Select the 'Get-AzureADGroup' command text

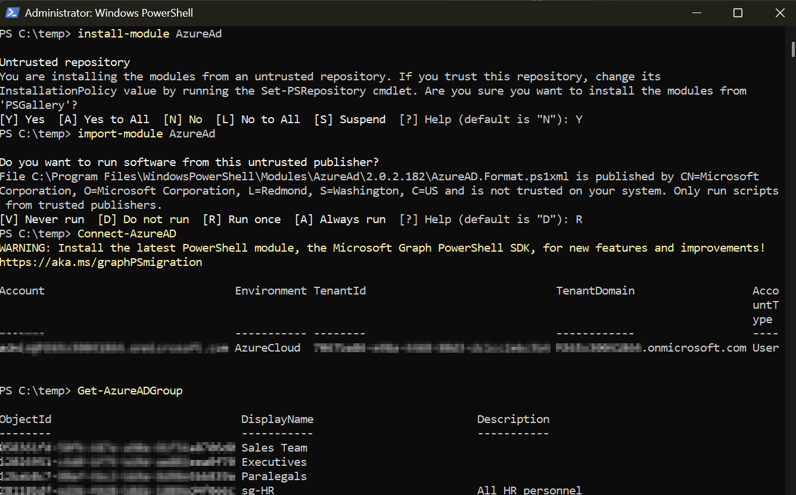coord(130,391)
